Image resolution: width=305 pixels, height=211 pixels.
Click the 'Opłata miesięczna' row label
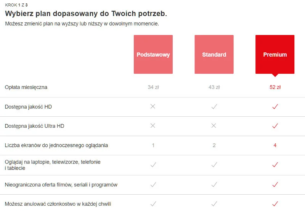tap(26, 87)
